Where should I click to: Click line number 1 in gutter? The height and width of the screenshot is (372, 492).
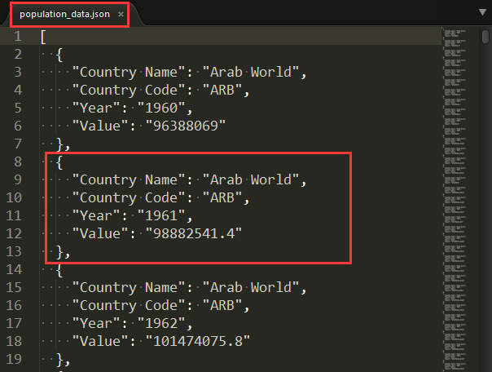(x=18, y=37)
